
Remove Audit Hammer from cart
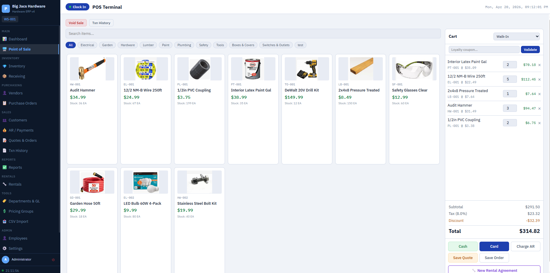click(x=540, y=109)
